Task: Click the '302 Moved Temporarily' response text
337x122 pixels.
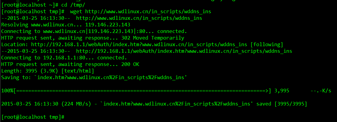Action: click(152, 38)
